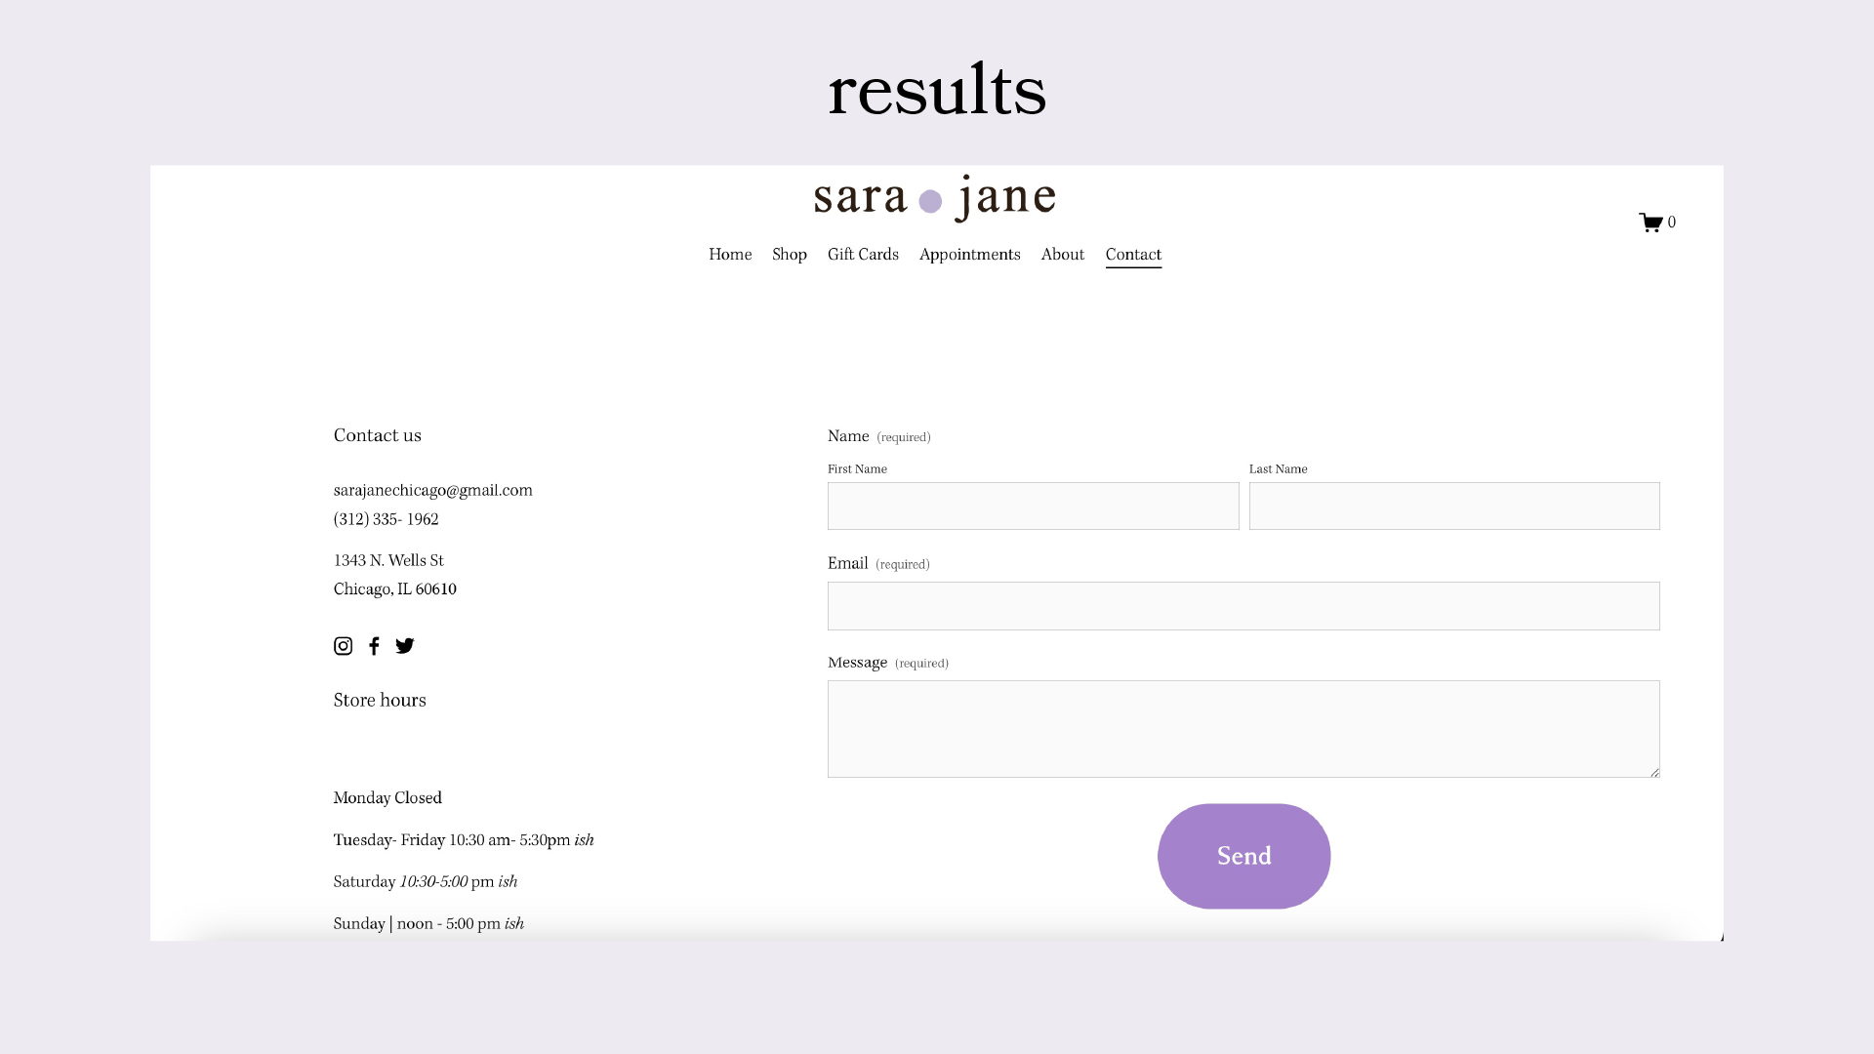Click the sarajanechicago@gmail.com email address
This screenshot has width=1874, height=1054.
(x=432, y=491)
